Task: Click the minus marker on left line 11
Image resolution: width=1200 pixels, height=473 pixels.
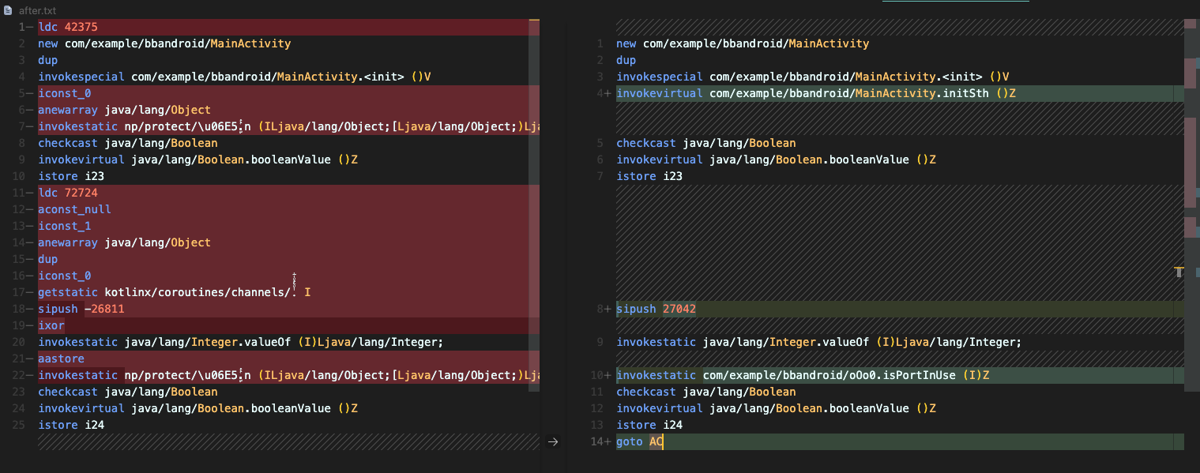Action: point(32,193)
